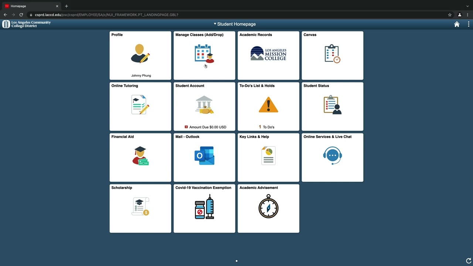Click the site security lock icon
This screenshot has height=266, width=473.
tap(31, 15)
